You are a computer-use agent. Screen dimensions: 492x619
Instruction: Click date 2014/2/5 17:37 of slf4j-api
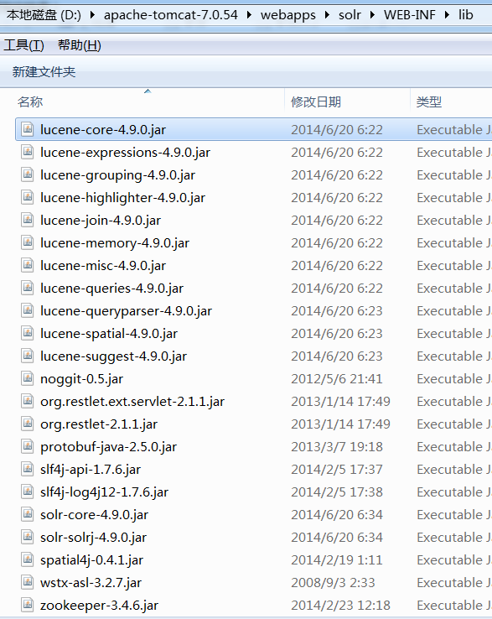337,470
